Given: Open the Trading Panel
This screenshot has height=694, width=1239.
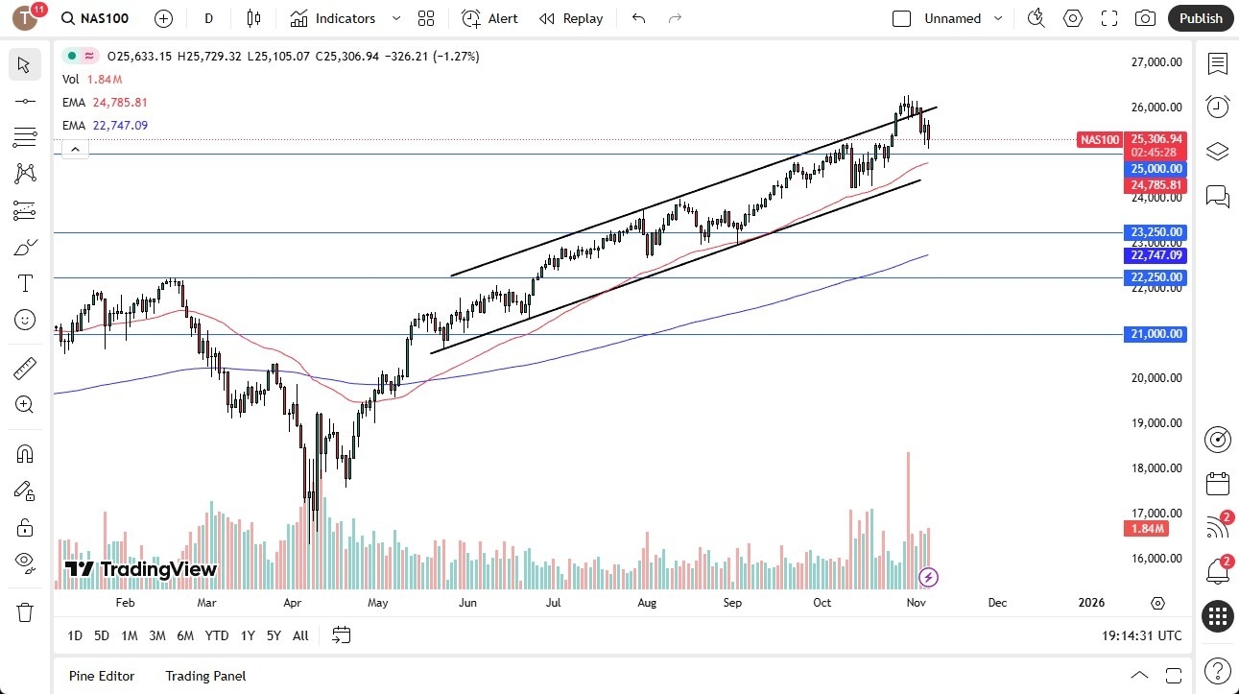Looking at the screenshot, I should tap(204, 676).
